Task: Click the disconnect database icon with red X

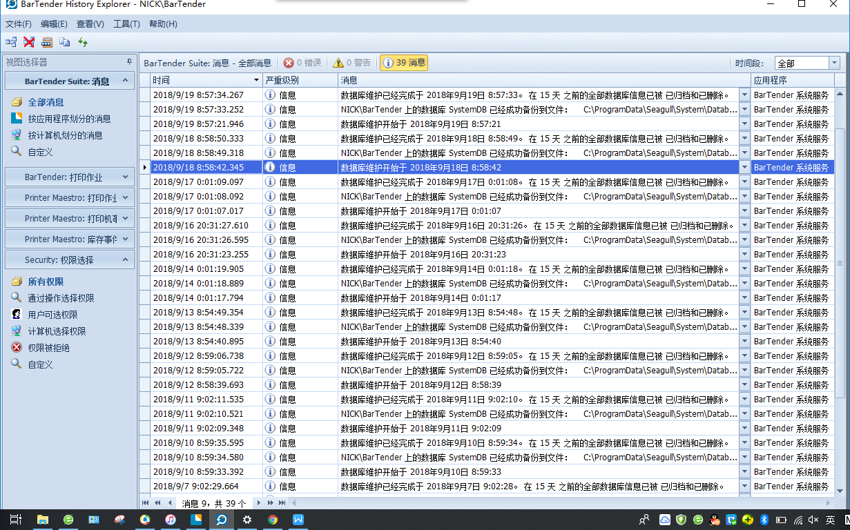Action: point(29,42)
